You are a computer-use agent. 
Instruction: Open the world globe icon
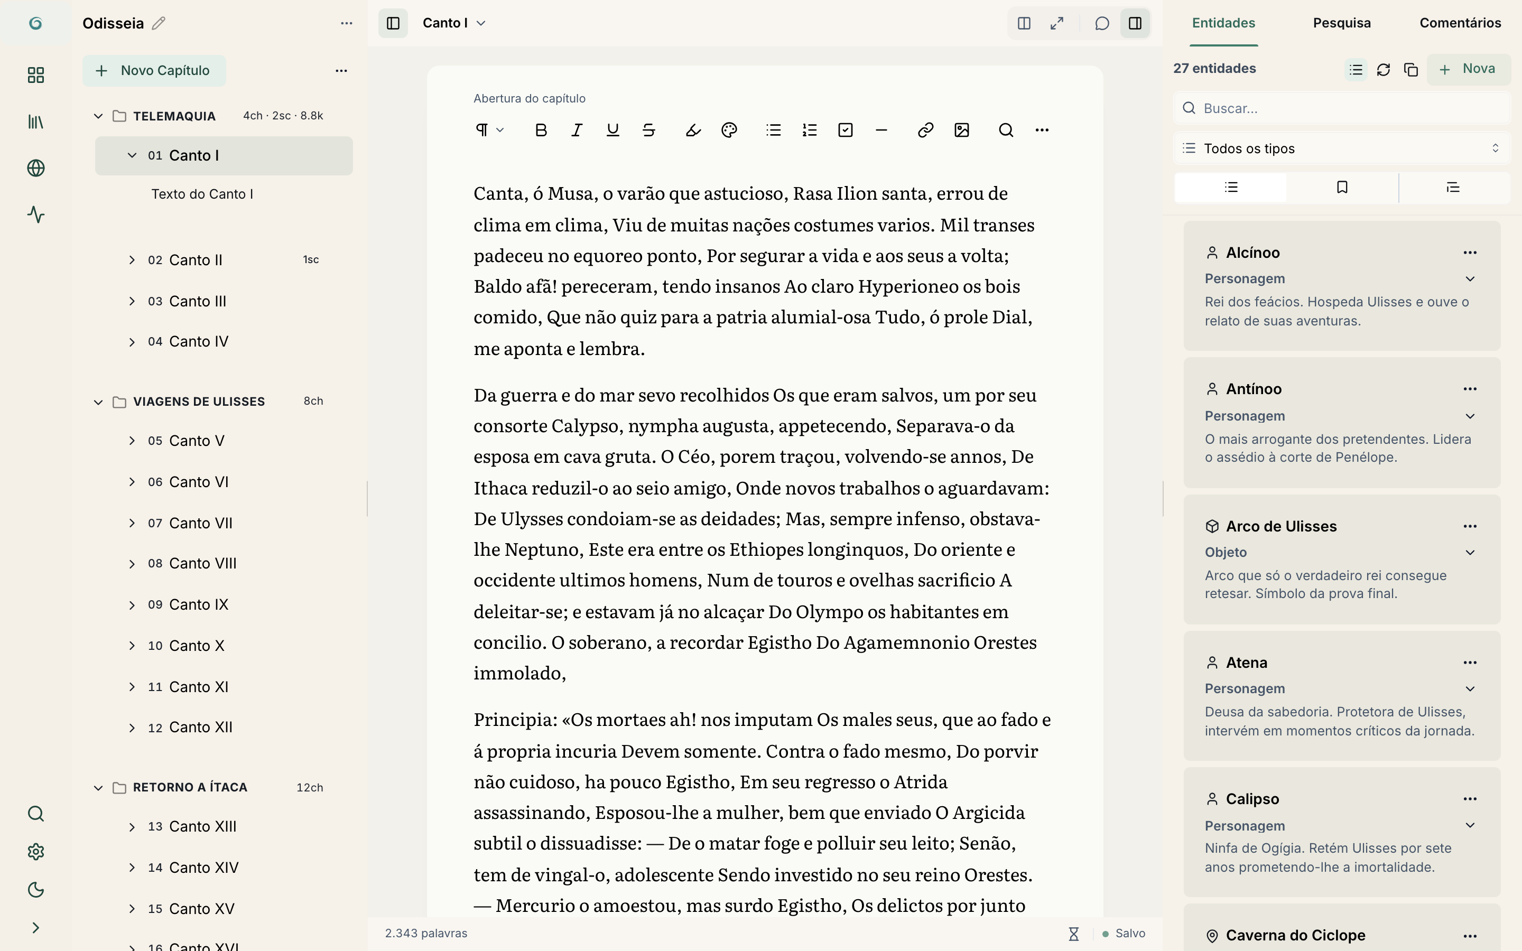[x=36, y=169]
